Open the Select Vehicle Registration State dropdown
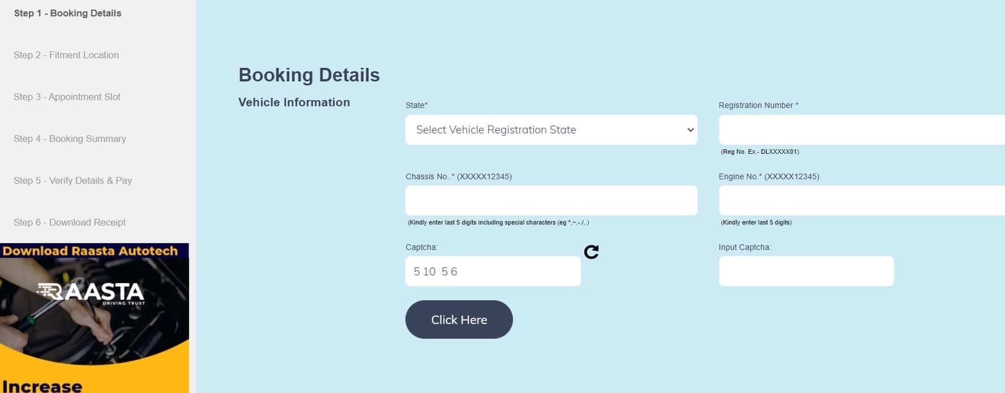1005x393 pixels. tap(551, 129)
